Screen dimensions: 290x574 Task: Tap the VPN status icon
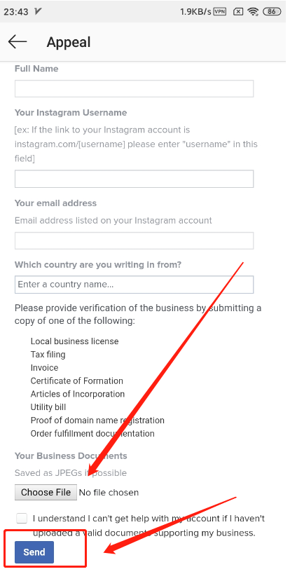pos(220,11)
